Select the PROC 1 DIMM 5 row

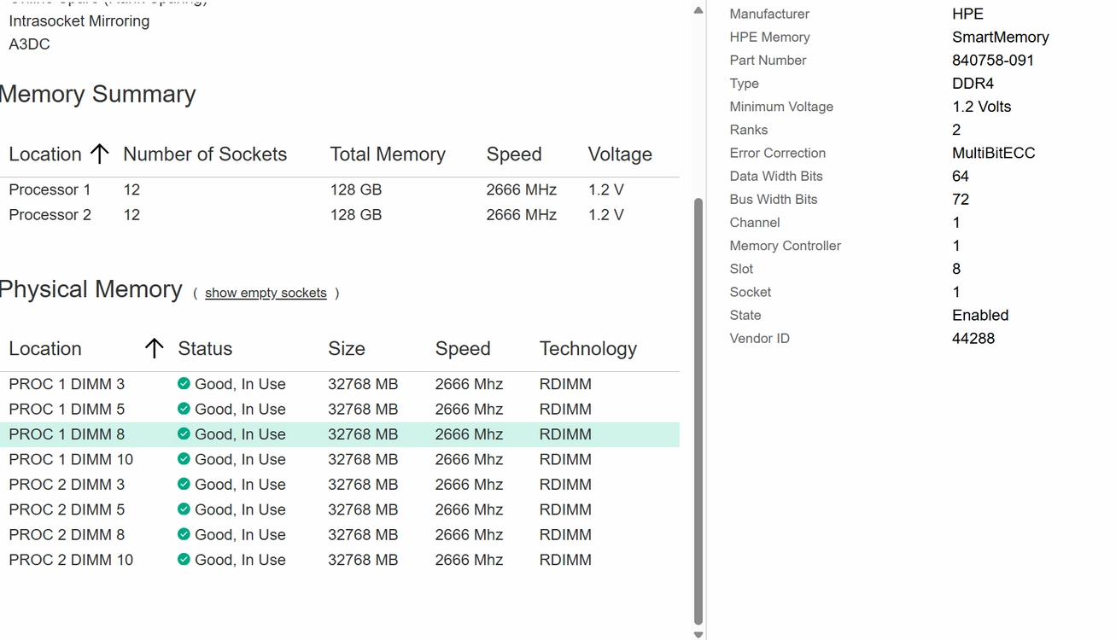(340, 409)
